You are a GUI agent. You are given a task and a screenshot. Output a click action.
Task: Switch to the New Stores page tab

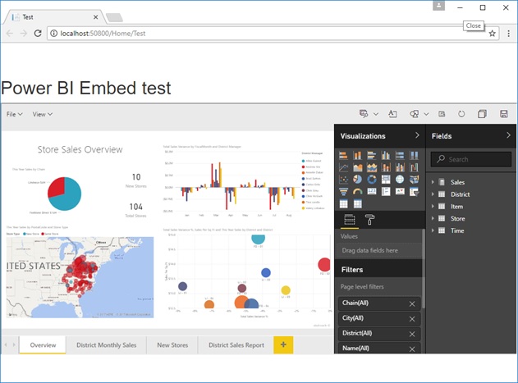coord(172,345)
